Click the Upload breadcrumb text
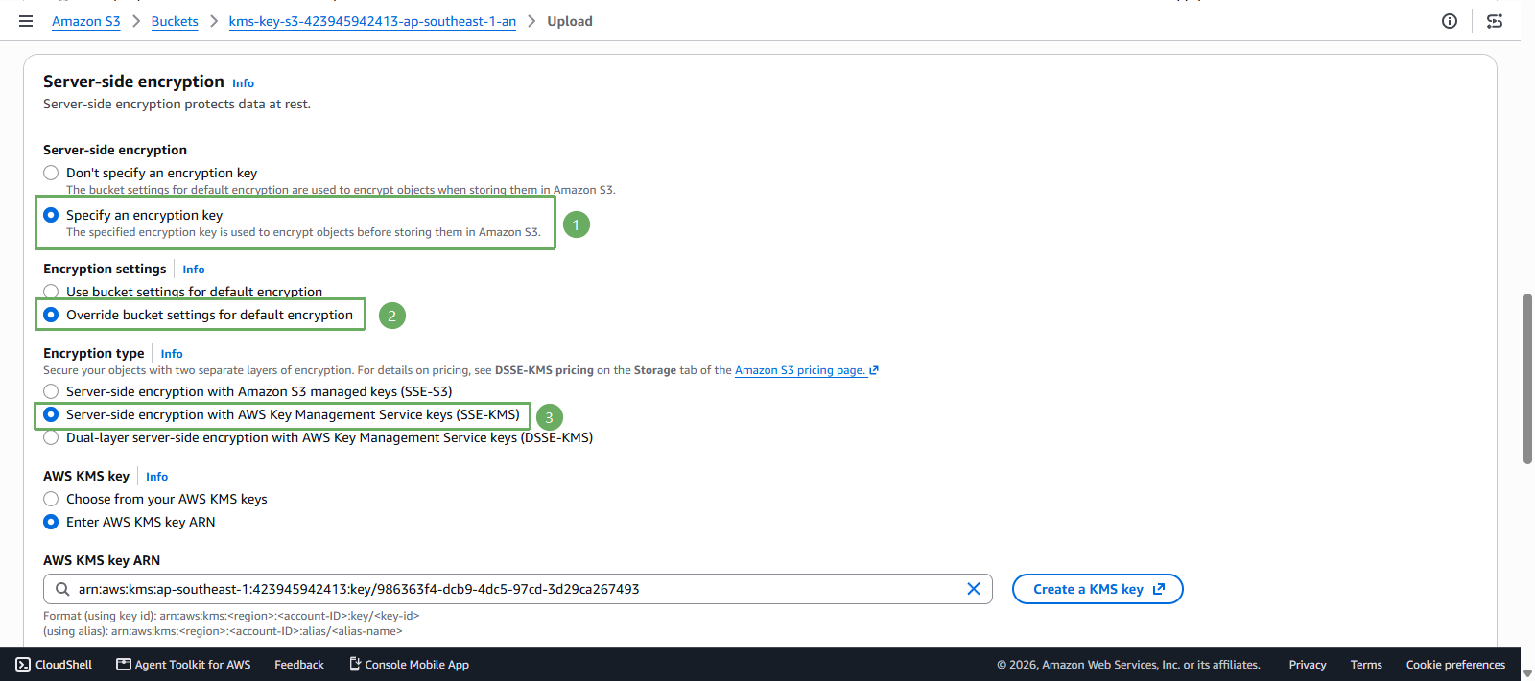The height and width of the screenshot is (681, 1535). click(570, 21)
